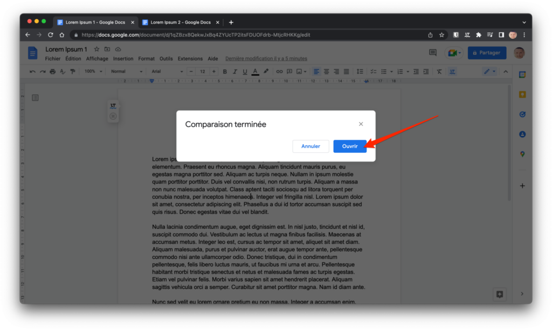Image resolution: width=552 pixels, height=330 pixels.
Task: Click the Docs home logo icon
Action: point(33,53)
